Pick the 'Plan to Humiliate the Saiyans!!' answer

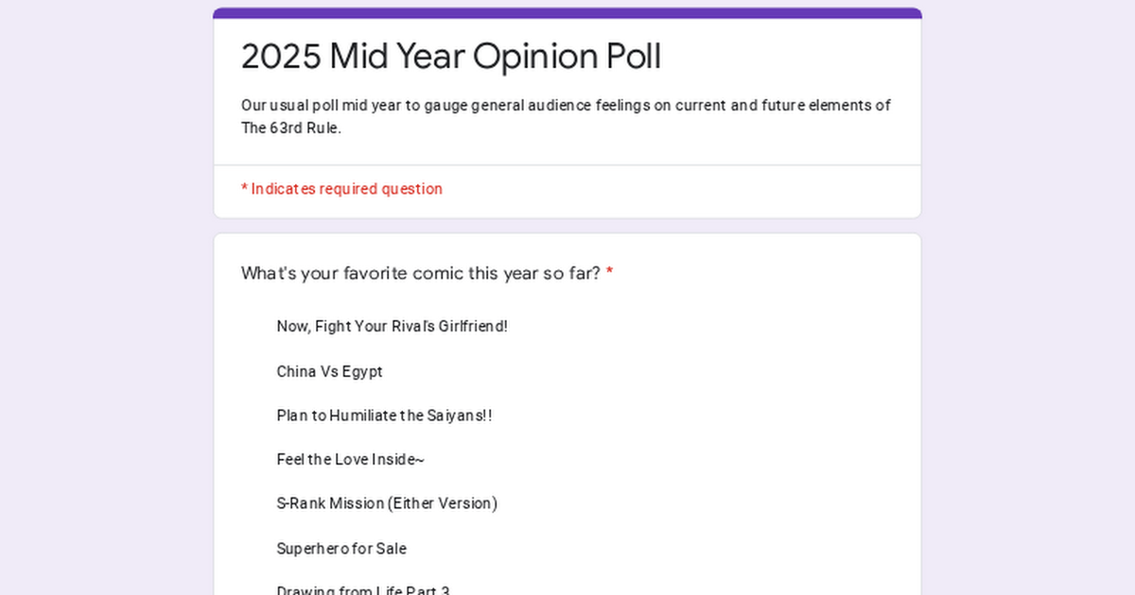coord(384,416)
